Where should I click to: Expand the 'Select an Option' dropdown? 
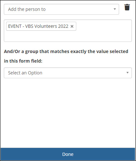pyautogui.click(x=68, y=73)
